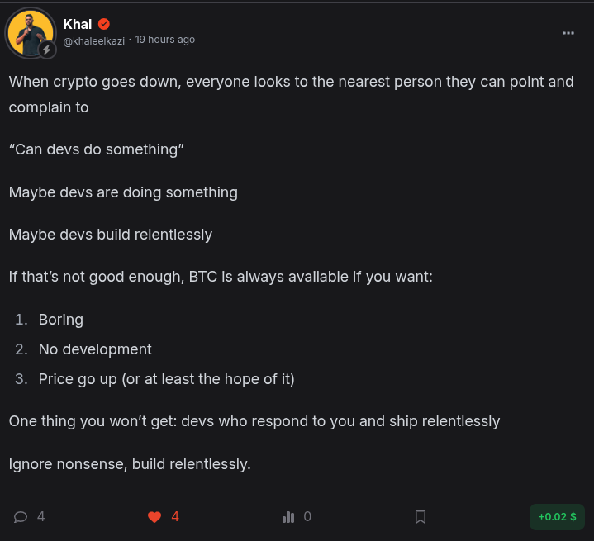This screenshot has width=594, height=541.
Task: Click the orange verified checkmark badge
Action: pos(104,24)
